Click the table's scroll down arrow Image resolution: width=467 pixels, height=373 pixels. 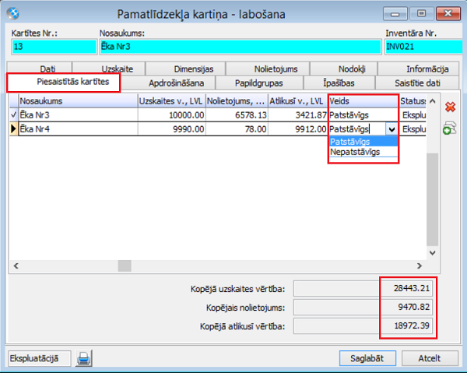click(433, 253)
